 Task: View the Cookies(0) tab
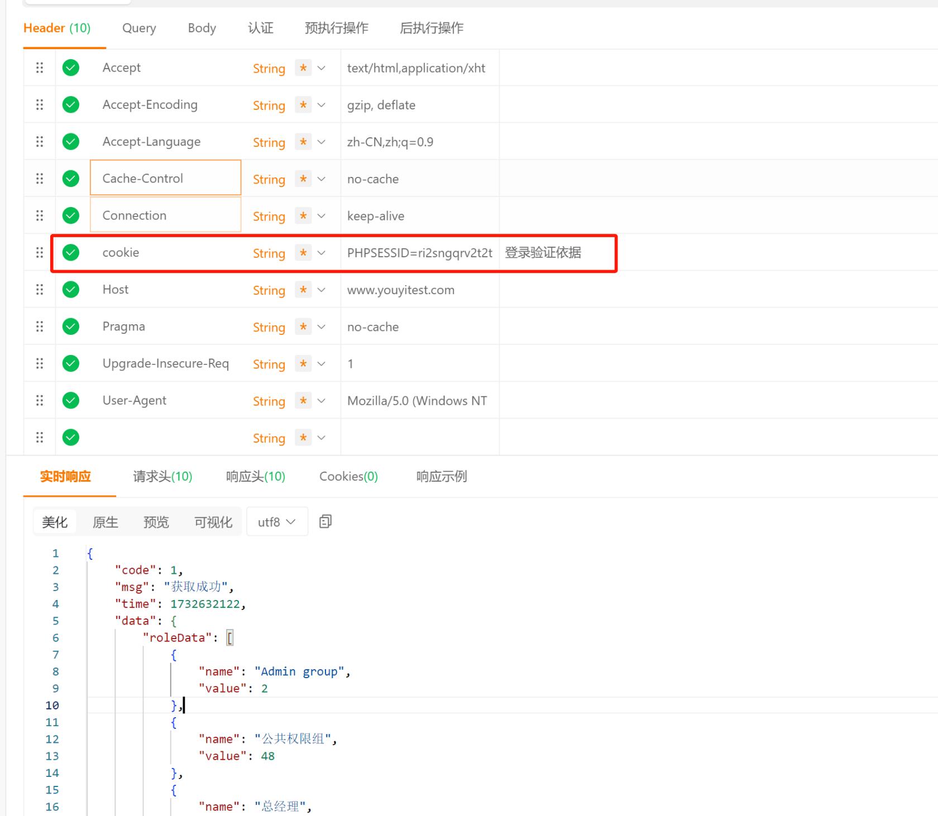coord(348,476)
